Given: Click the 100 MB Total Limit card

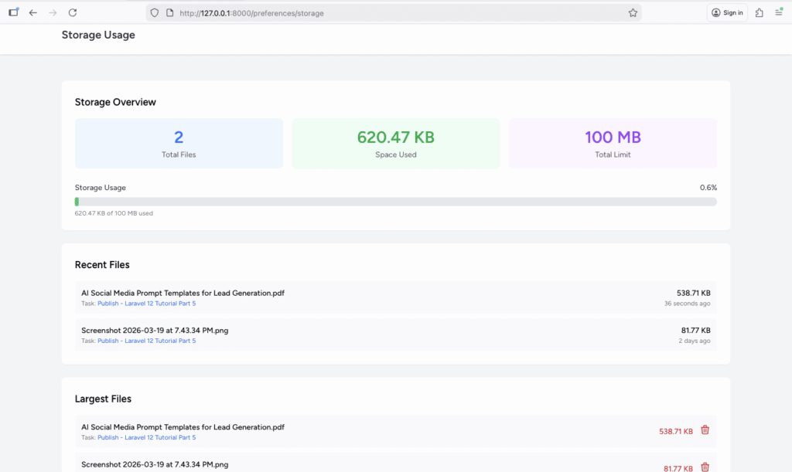Looking at the screenshot, I should pos(612,143).
